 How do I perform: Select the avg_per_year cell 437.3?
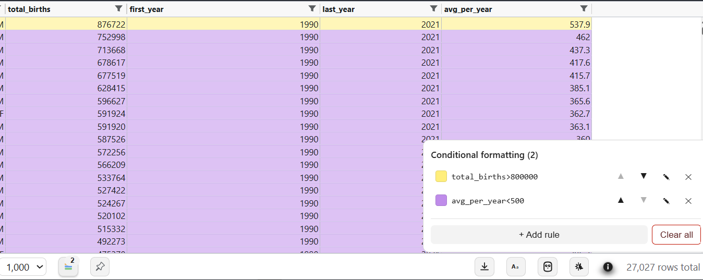[x=516, y=50]
